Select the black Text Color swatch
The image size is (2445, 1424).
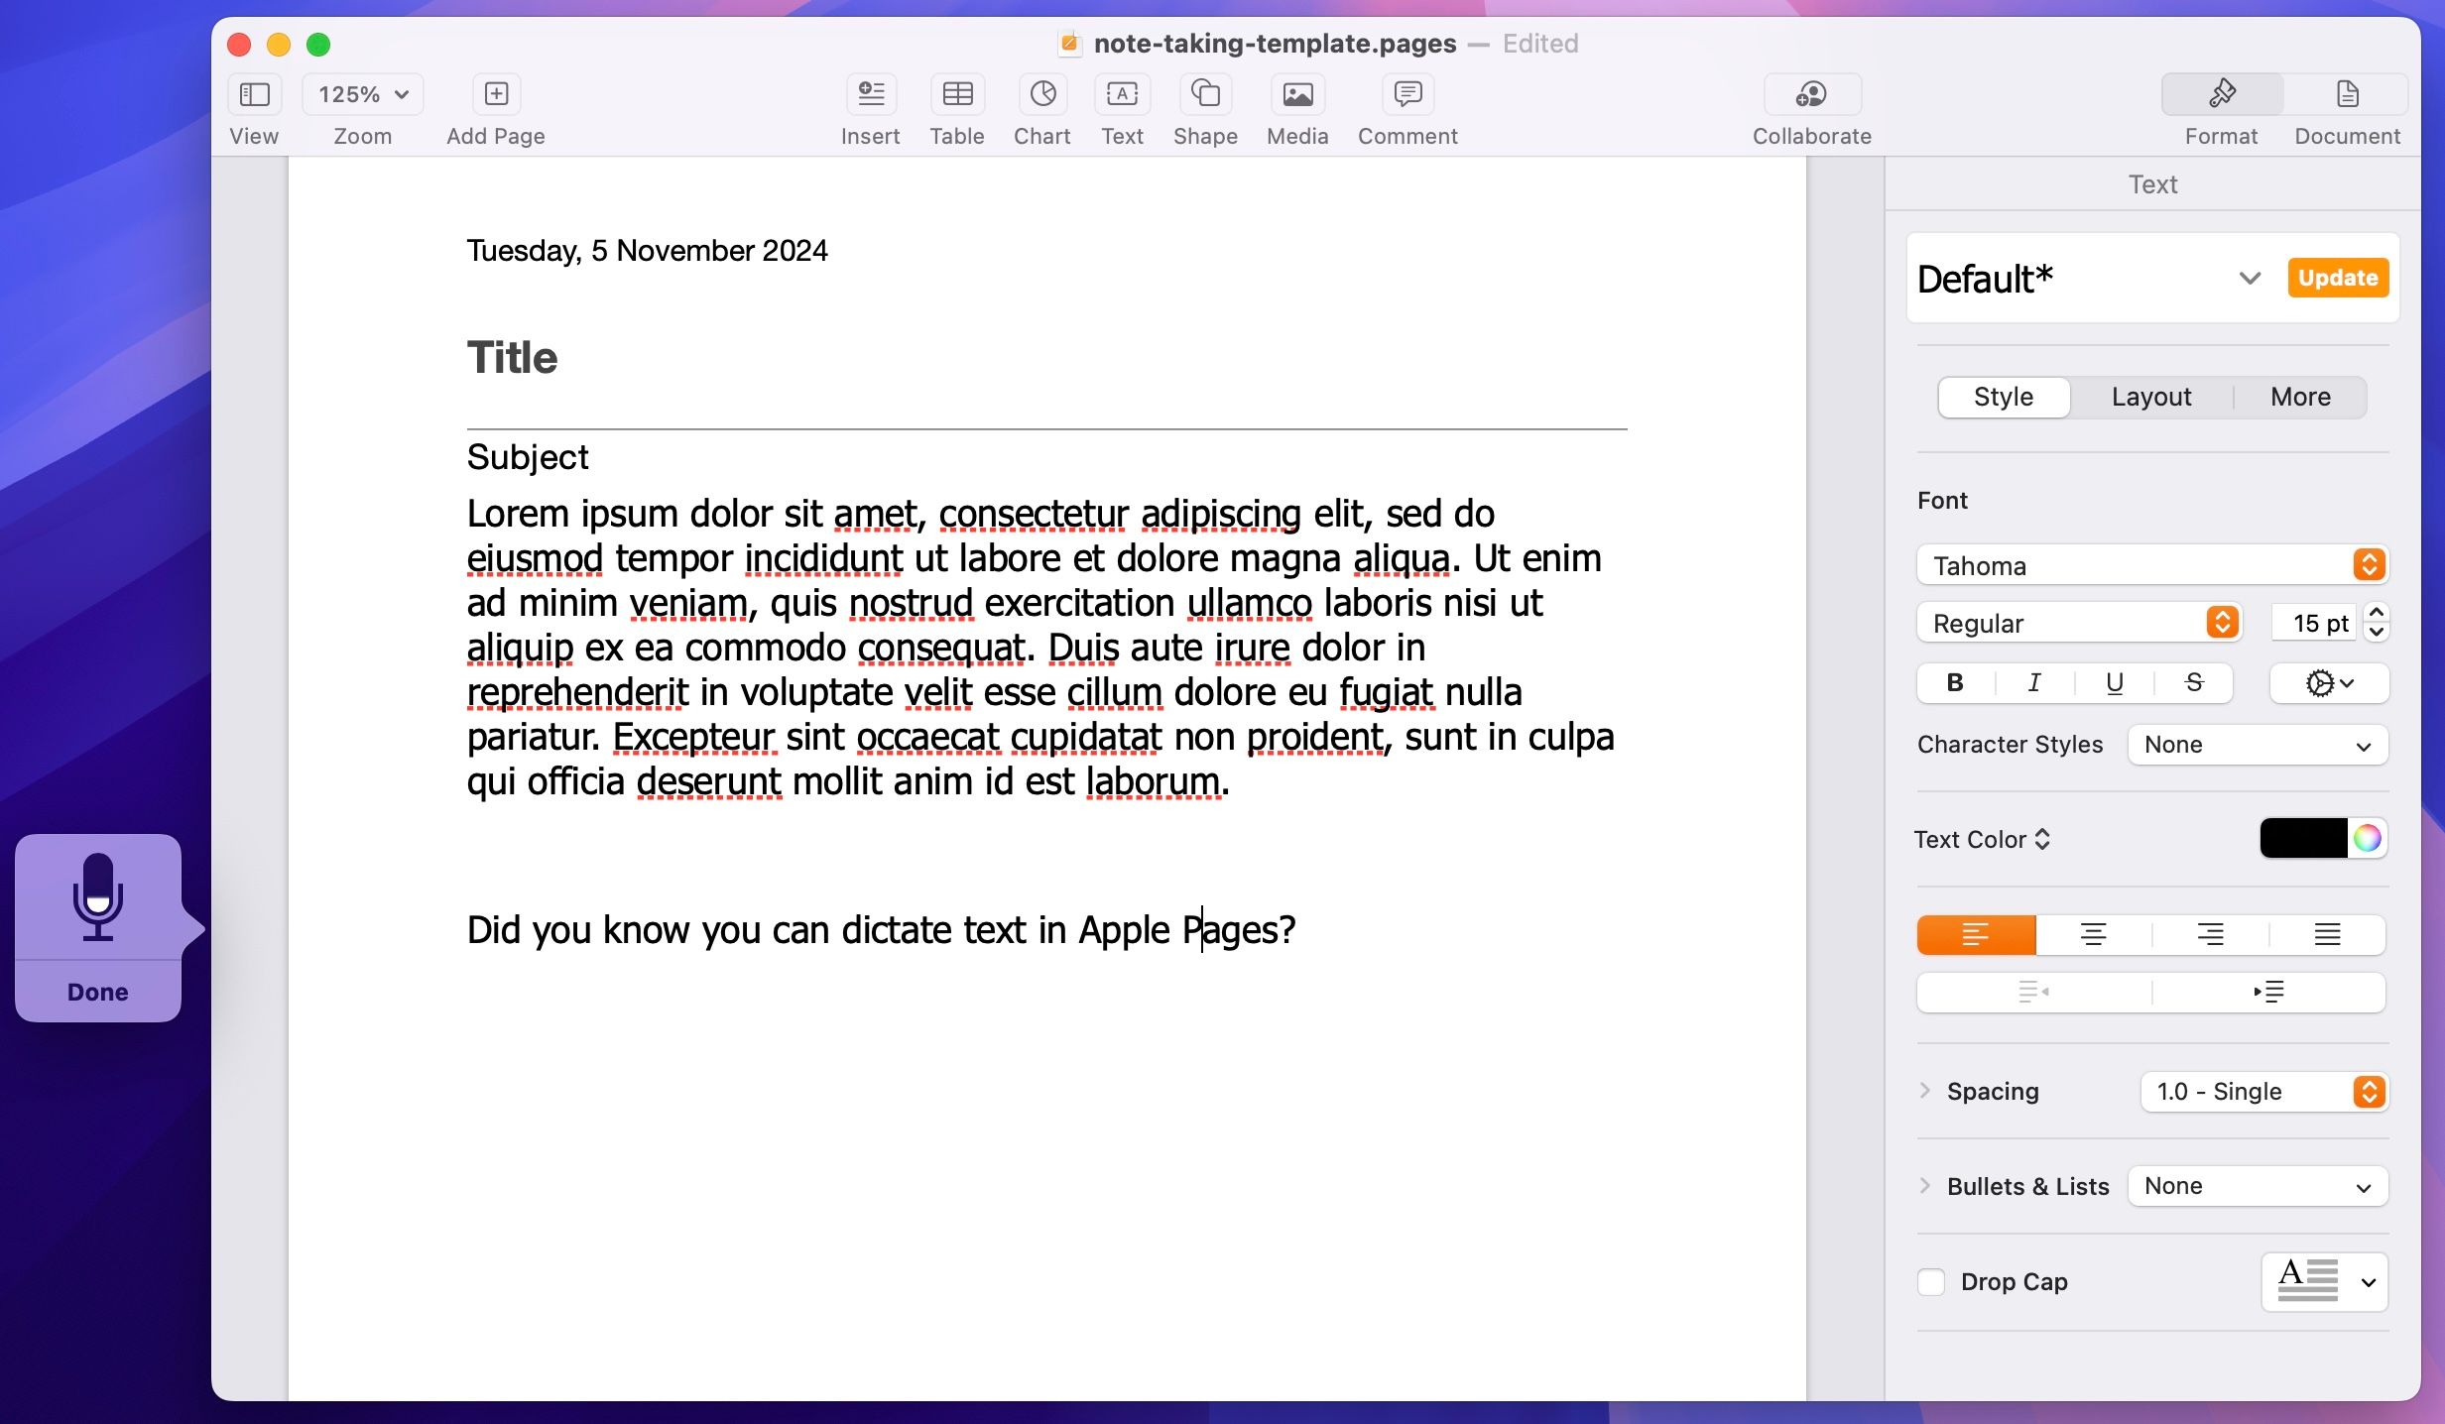click(x=2301, y=838)
